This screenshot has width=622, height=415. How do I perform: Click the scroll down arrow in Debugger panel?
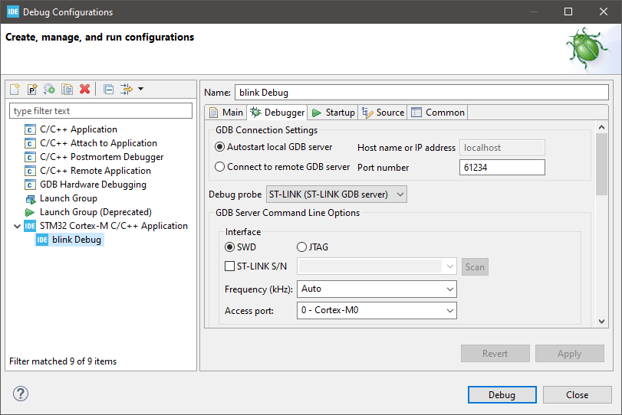coord(601,321)
